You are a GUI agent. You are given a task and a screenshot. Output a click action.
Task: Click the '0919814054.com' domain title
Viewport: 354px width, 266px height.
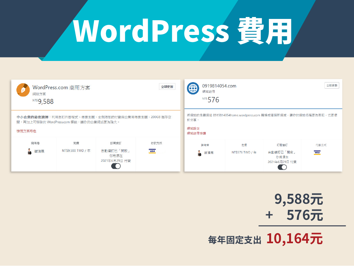(x=219, y=86)
